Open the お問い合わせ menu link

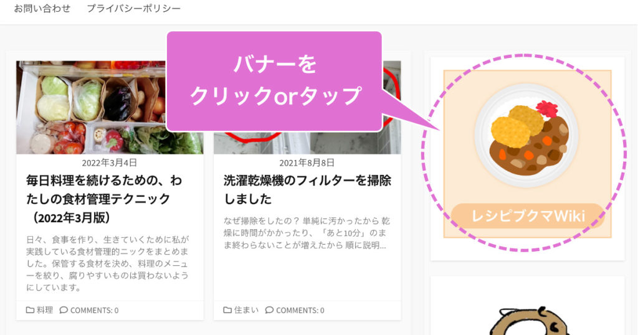(42, 8)
